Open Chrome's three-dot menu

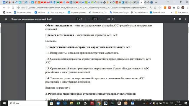tap(187, 8)
